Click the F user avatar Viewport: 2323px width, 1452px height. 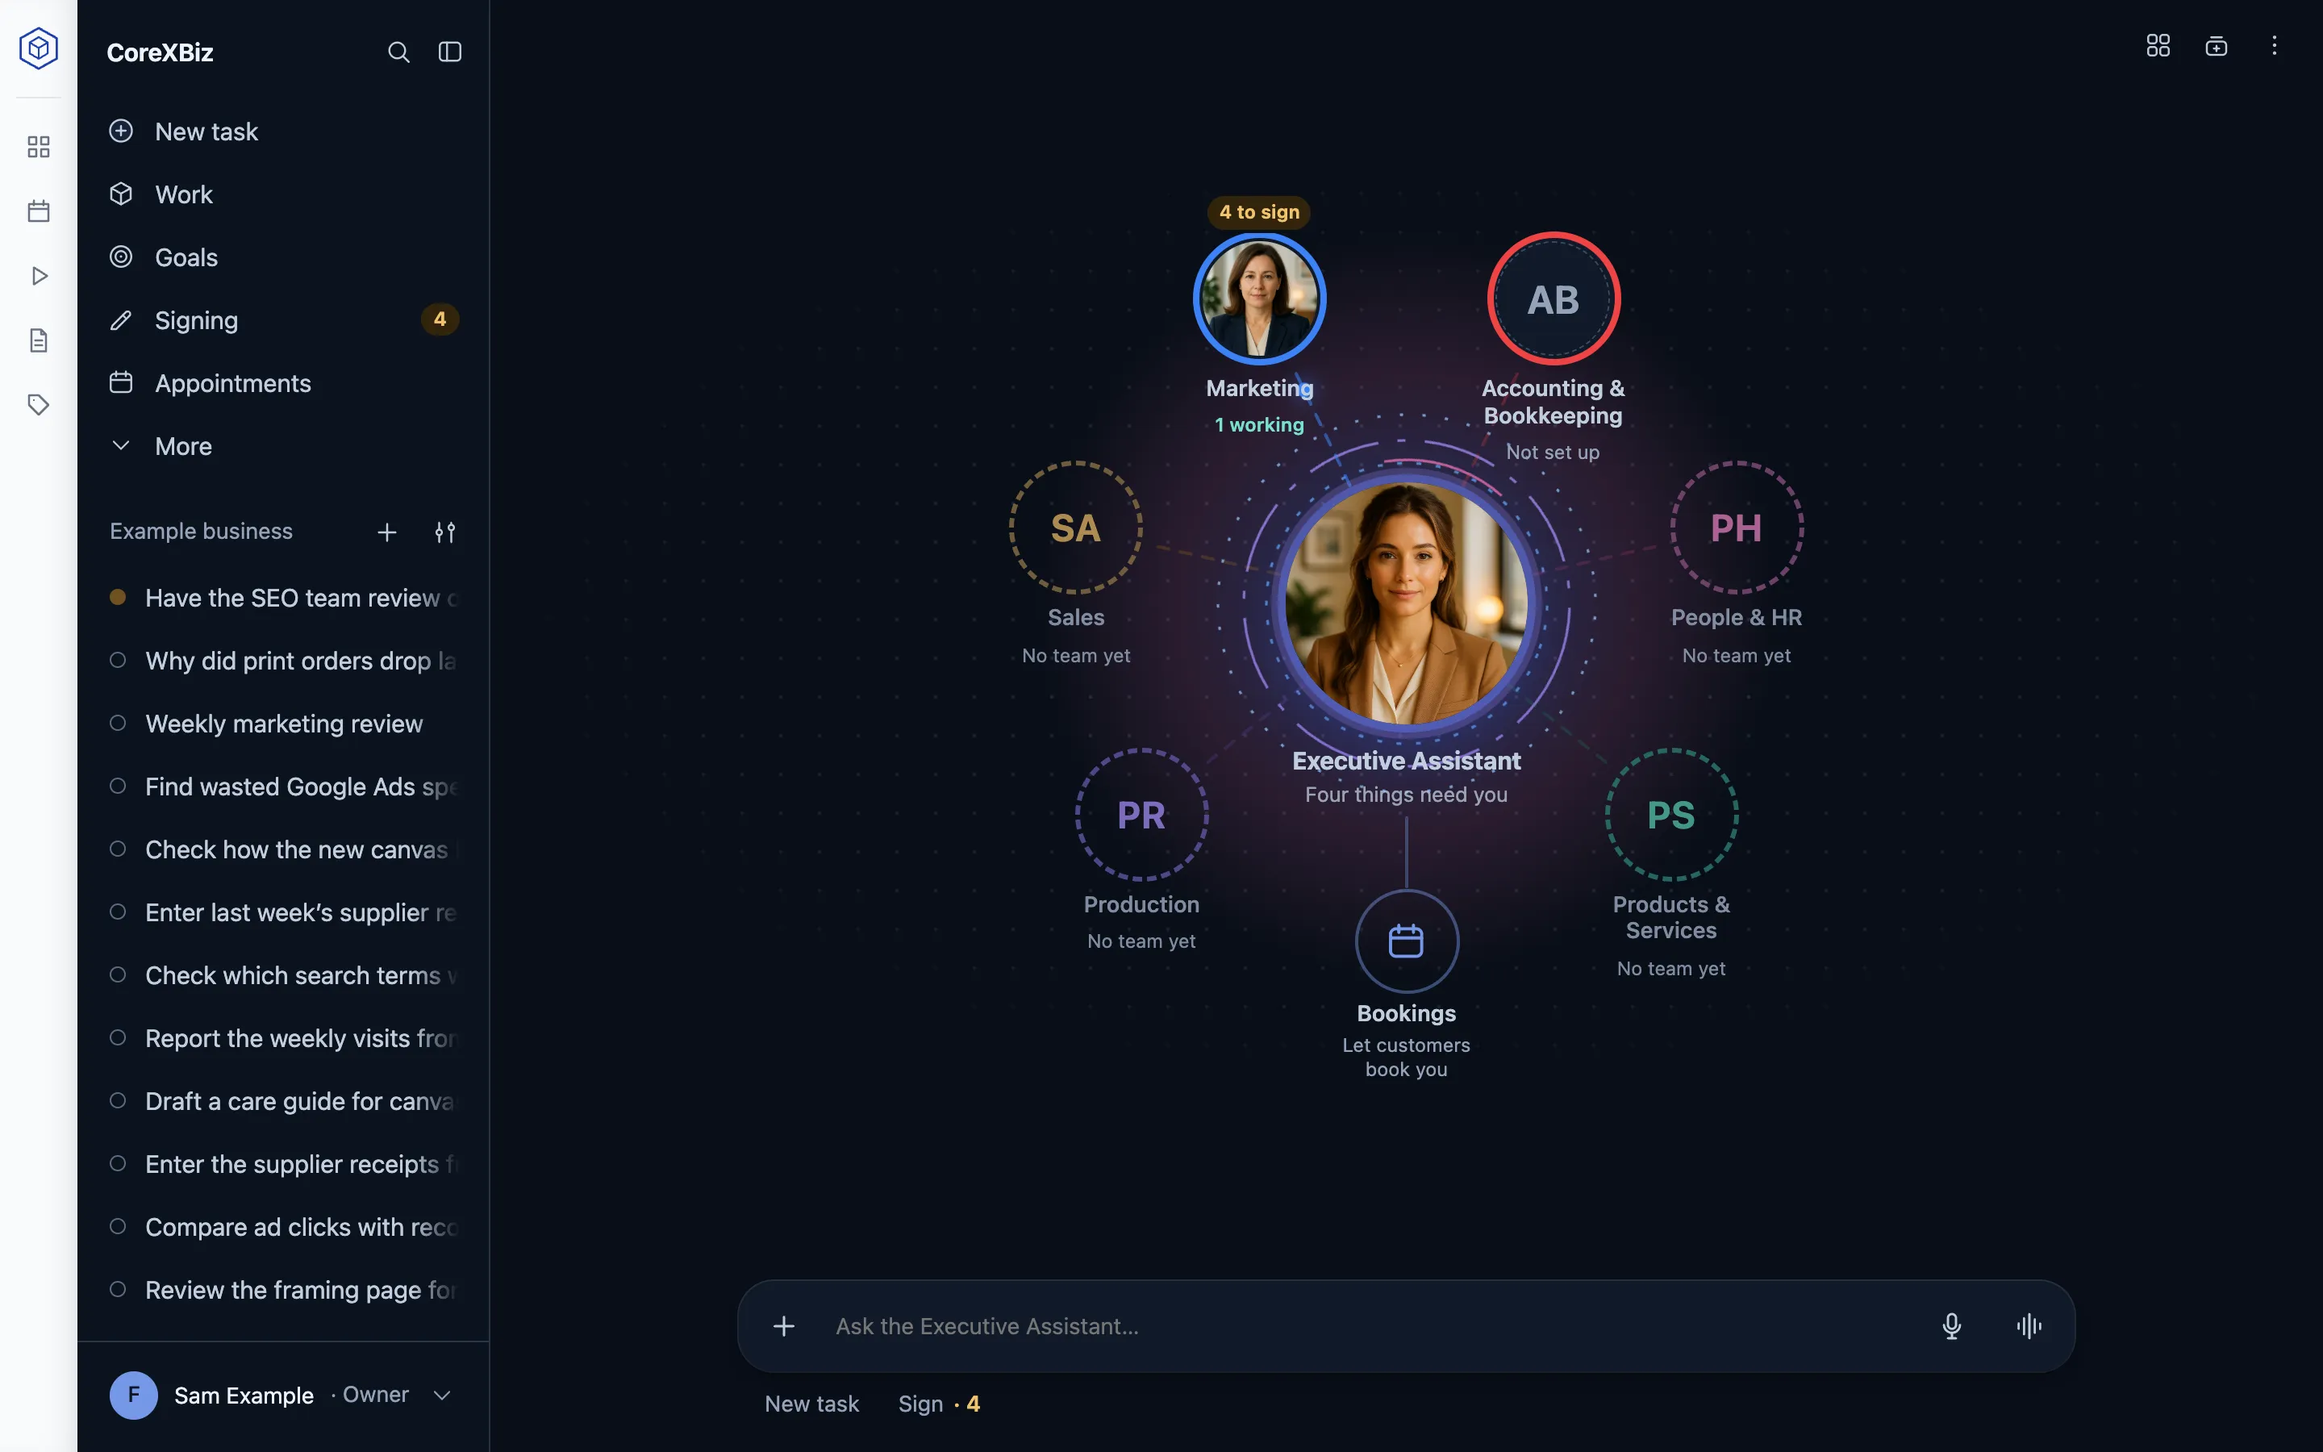coord(133,1396)
